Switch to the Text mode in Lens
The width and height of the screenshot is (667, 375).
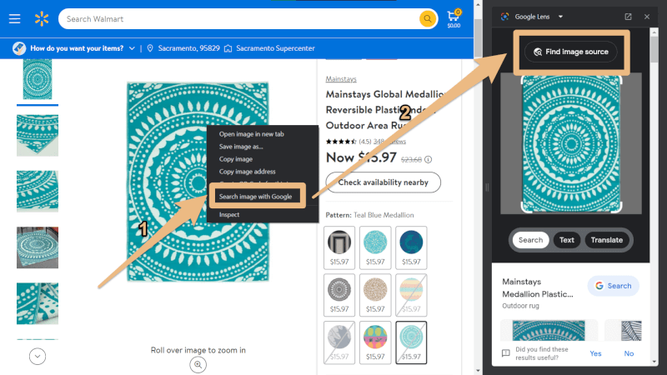[567, 240]
